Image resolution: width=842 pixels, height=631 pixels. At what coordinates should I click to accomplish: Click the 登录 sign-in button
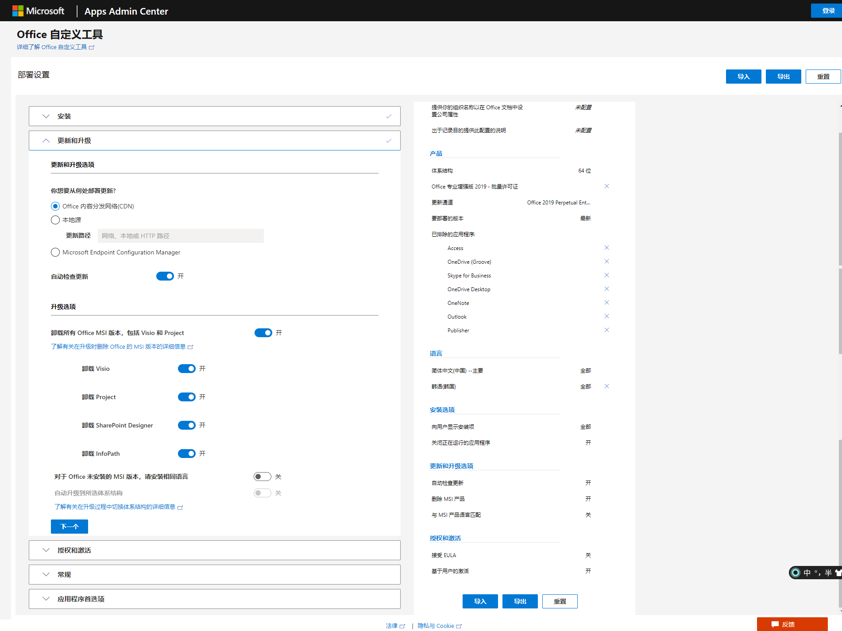tap(827, 11)
